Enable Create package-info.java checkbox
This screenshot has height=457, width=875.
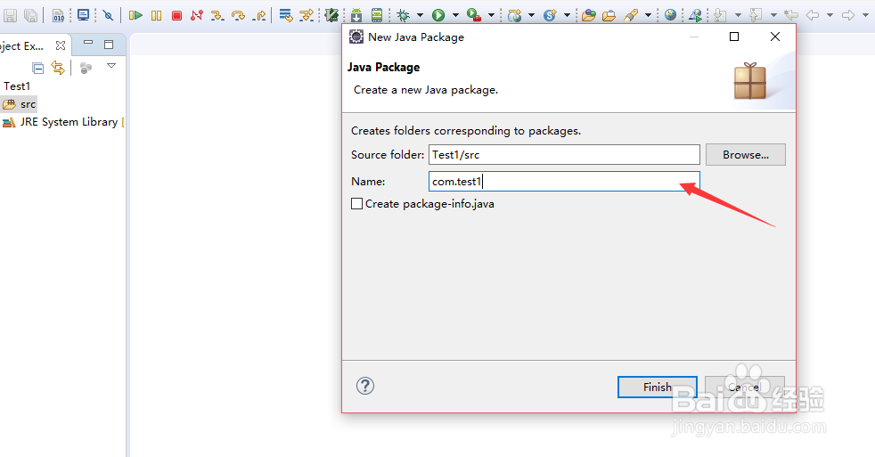point(356,204)
